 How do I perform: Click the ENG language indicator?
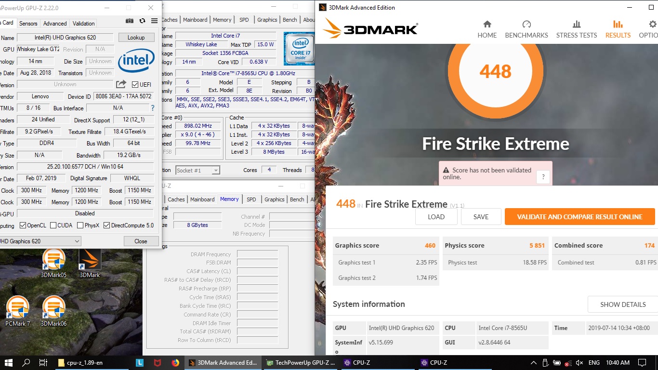(594, 362)
